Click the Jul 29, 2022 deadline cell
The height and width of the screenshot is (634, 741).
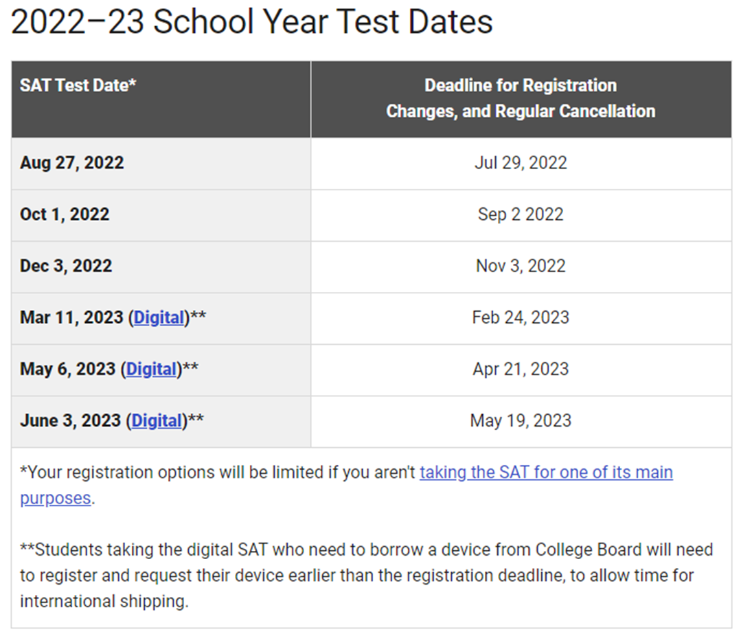pos(521,163)
